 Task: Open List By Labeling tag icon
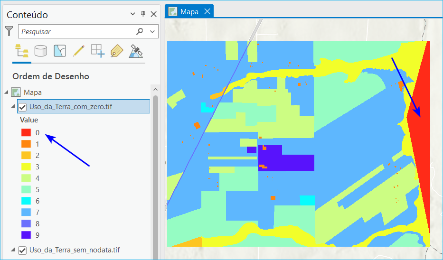click(x=117, y=51)
